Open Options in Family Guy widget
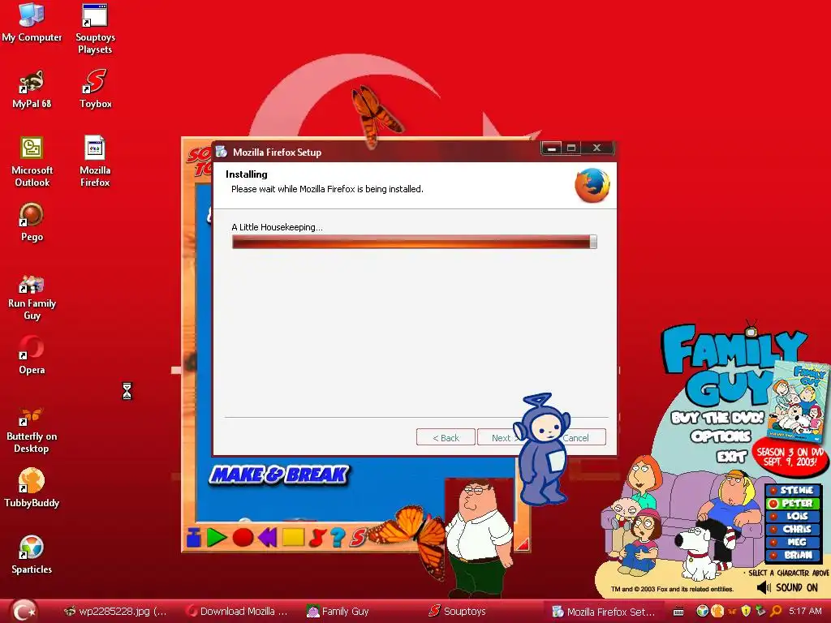This screenshot has height=623, width=831. tap(721, 436)
